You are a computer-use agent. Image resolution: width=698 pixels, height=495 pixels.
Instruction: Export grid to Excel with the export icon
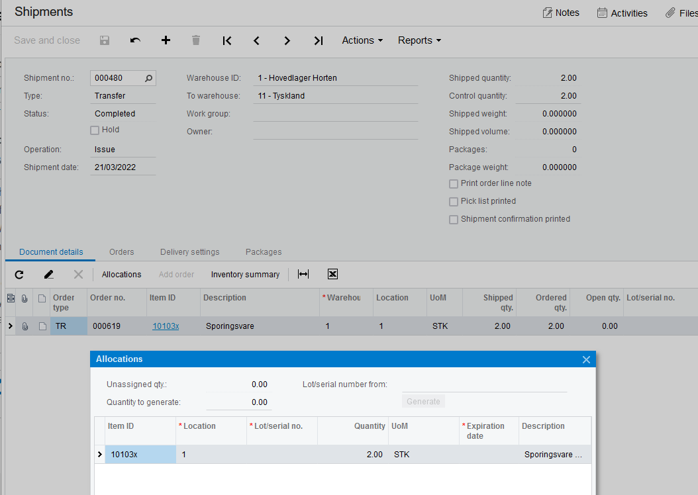point(332,273)
